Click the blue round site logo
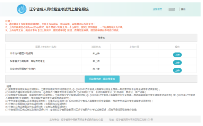Image resolution: width=203 pixels, height=126 pixels. click(x=22, y=9)
